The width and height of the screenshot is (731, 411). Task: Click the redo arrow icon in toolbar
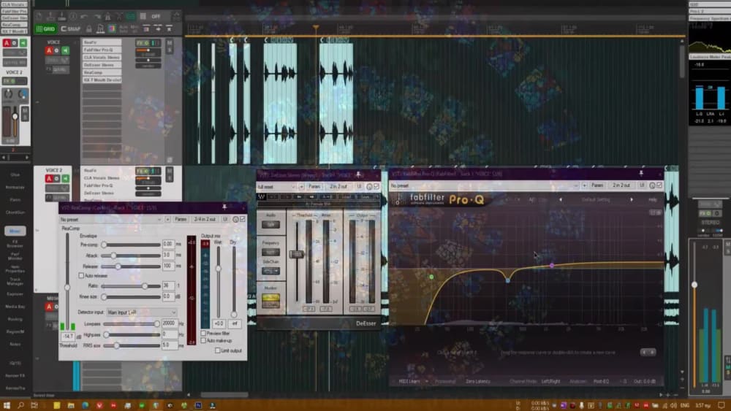(96, 16)
